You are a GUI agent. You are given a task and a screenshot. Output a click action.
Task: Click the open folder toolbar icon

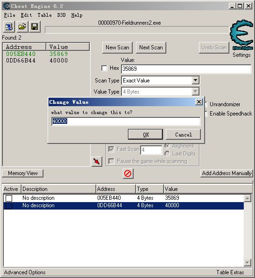22,27
